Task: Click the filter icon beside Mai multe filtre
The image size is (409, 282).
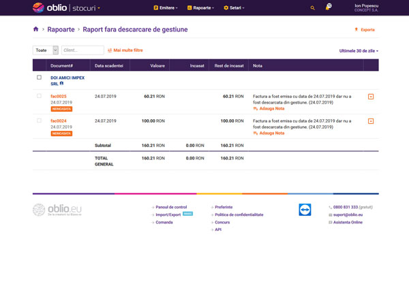Action: click(x=110, y=50)
